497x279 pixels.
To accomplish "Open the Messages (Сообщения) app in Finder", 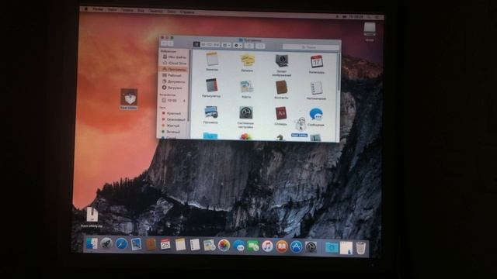I will point(316,115).
